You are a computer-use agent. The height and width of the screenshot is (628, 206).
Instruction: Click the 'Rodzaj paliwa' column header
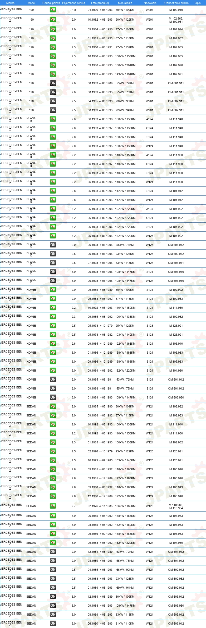[x=51, y=3]
